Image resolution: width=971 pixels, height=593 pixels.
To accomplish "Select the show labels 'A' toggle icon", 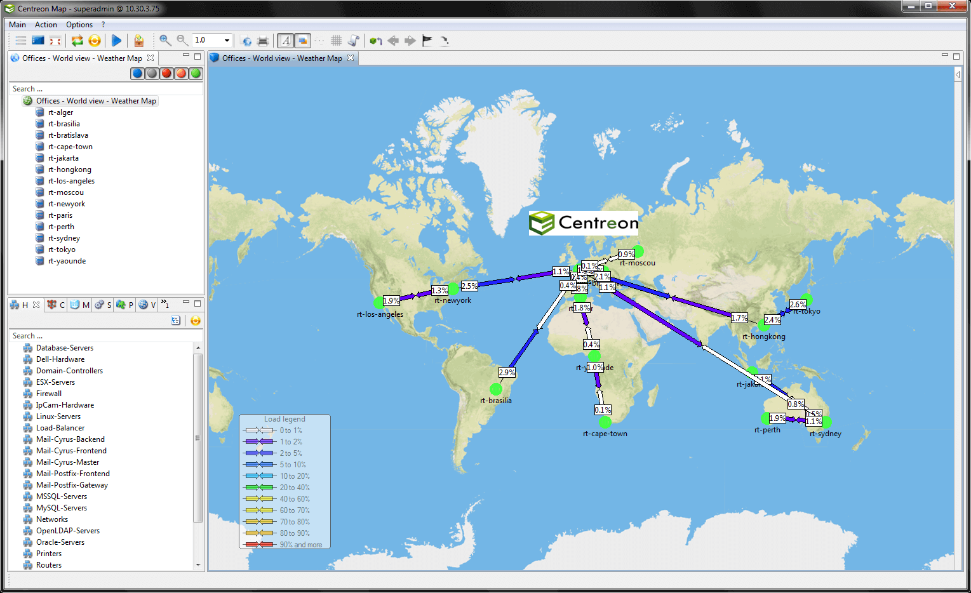I will 284,41.
